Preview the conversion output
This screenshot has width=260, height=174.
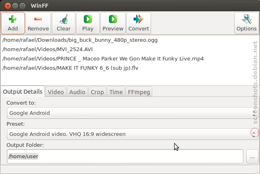coord(113,23)
